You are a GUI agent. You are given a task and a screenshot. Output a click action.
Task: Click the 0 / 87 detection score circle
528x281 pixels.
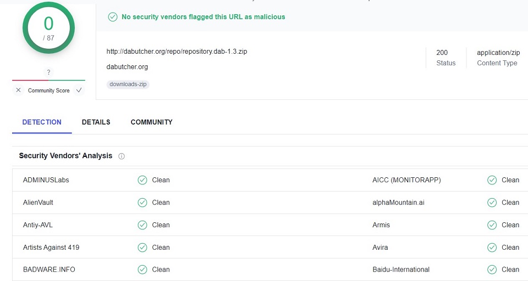[48, 27]
